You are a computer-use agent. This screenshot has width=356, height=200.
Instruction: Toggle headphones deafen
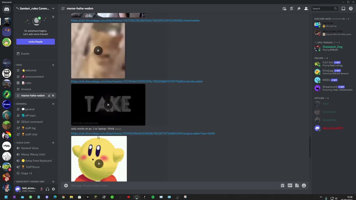coord(47,189)
